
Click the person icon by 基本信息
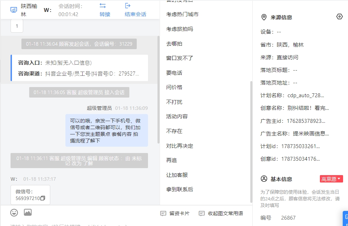[x=264, y=179]
